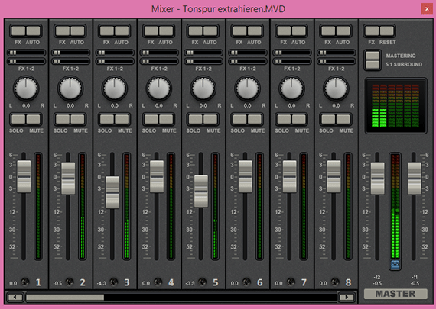Click the MASTER label button
The height and width of the screenshot is (309, 436).
[x=395, y=294]
